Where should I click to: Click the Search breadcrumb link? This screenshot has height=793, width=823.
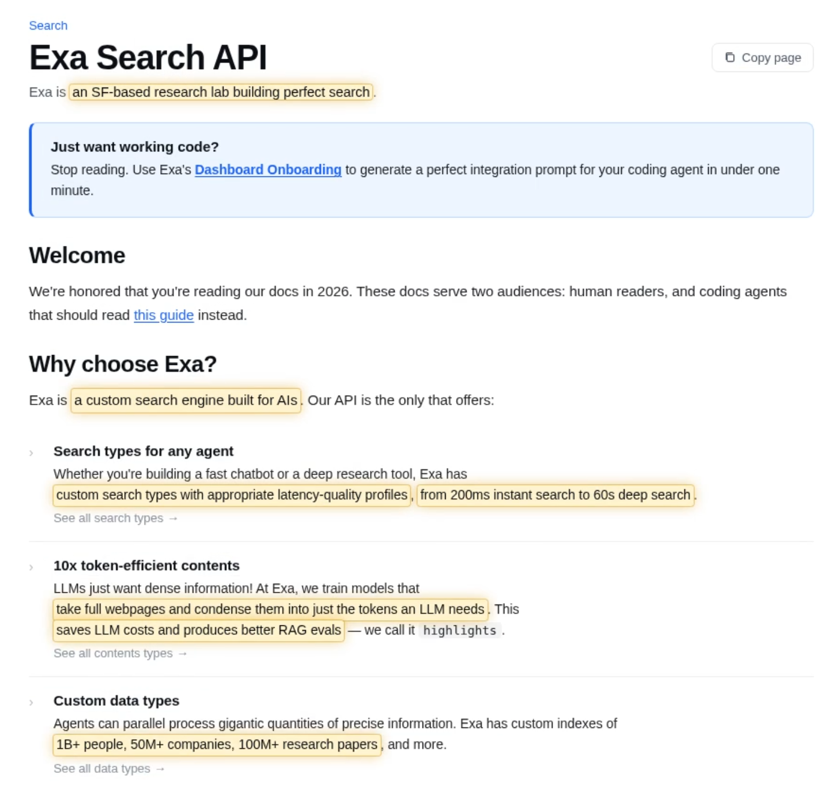pos(48,26)
